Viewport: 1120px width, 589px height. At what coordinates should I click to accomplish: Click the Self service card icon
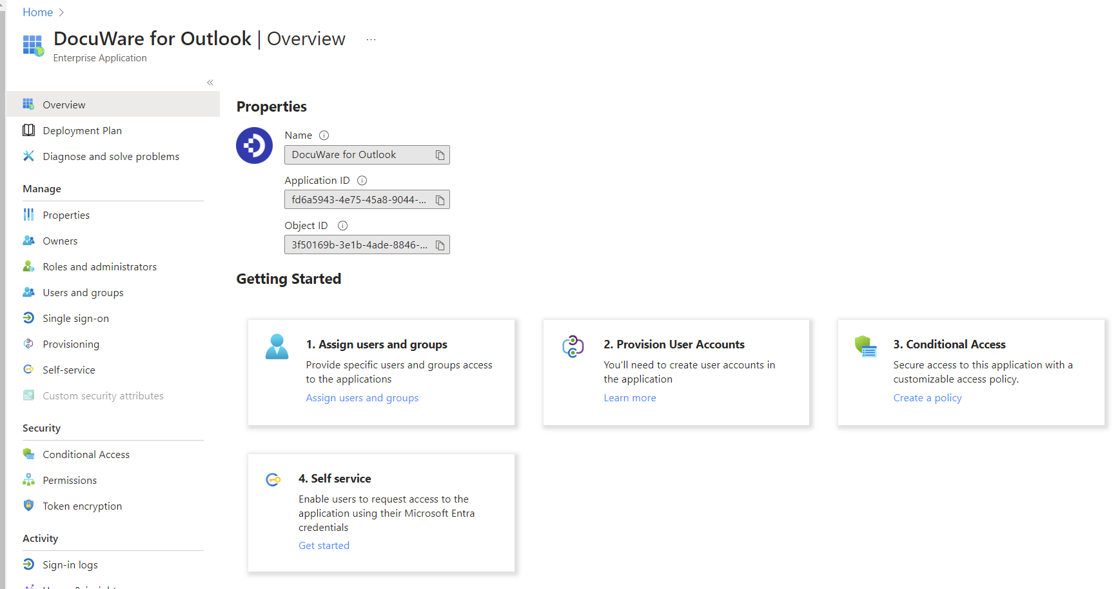point(273,479)
